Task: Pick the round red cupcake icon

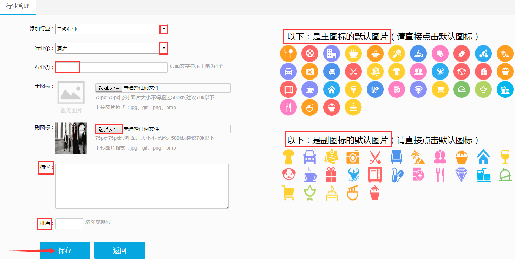Action: (x=332, y=107)
